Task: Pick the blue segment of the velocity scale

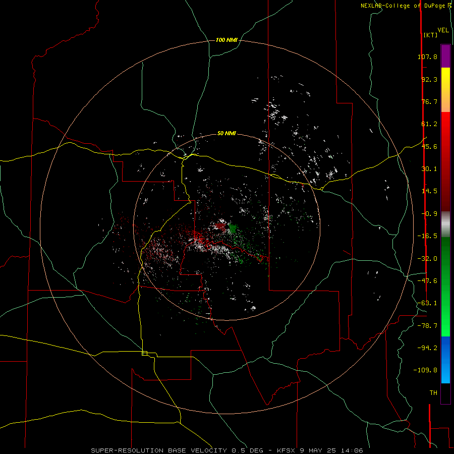Action: [x=445, y=360]
